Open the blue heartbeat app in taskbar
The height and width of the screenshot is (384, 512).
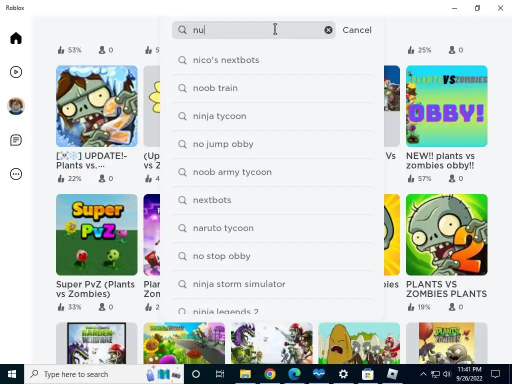[x=318, y=374]
